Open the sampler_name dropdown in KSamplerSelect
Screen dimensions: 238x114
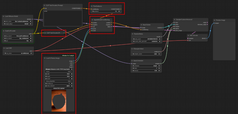(x=146, y=54)
